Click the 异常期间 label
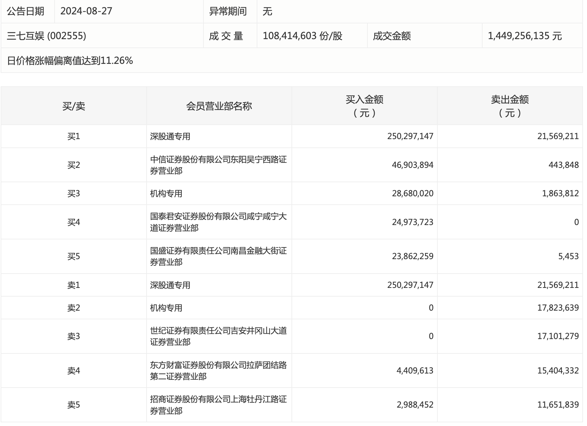Screen dimensions: 587x426 click(228, 11)
